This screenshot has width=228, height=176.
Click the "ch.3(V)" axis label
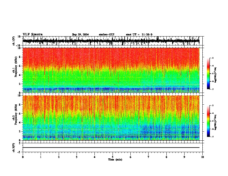coord(14,148)
